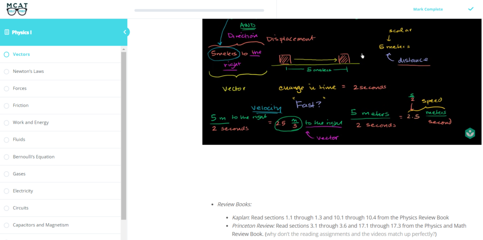This screenshot has height=240, width=483.
Task: Toggle the Vectors lesson completion circle
Action: (x=7, y=55)
